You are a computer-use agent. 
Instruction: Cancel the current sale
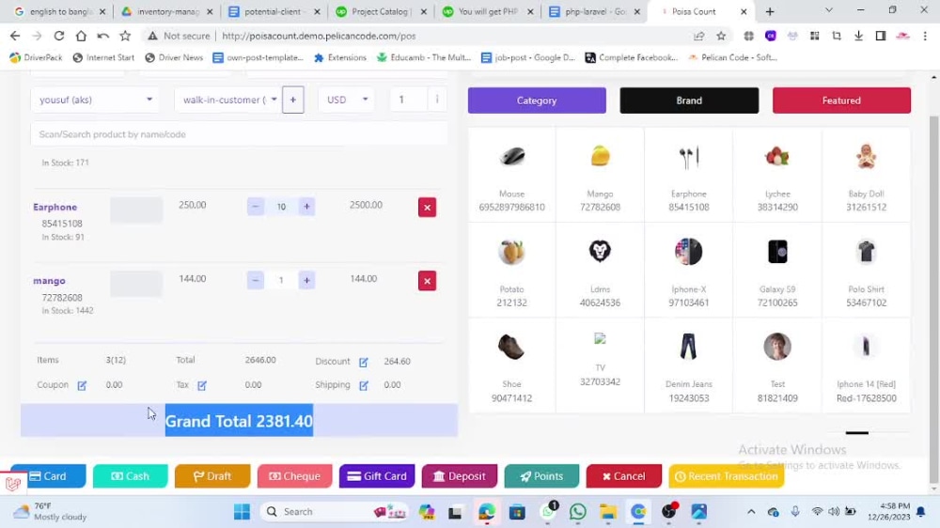pyautogui.click(x=623, y=476)
